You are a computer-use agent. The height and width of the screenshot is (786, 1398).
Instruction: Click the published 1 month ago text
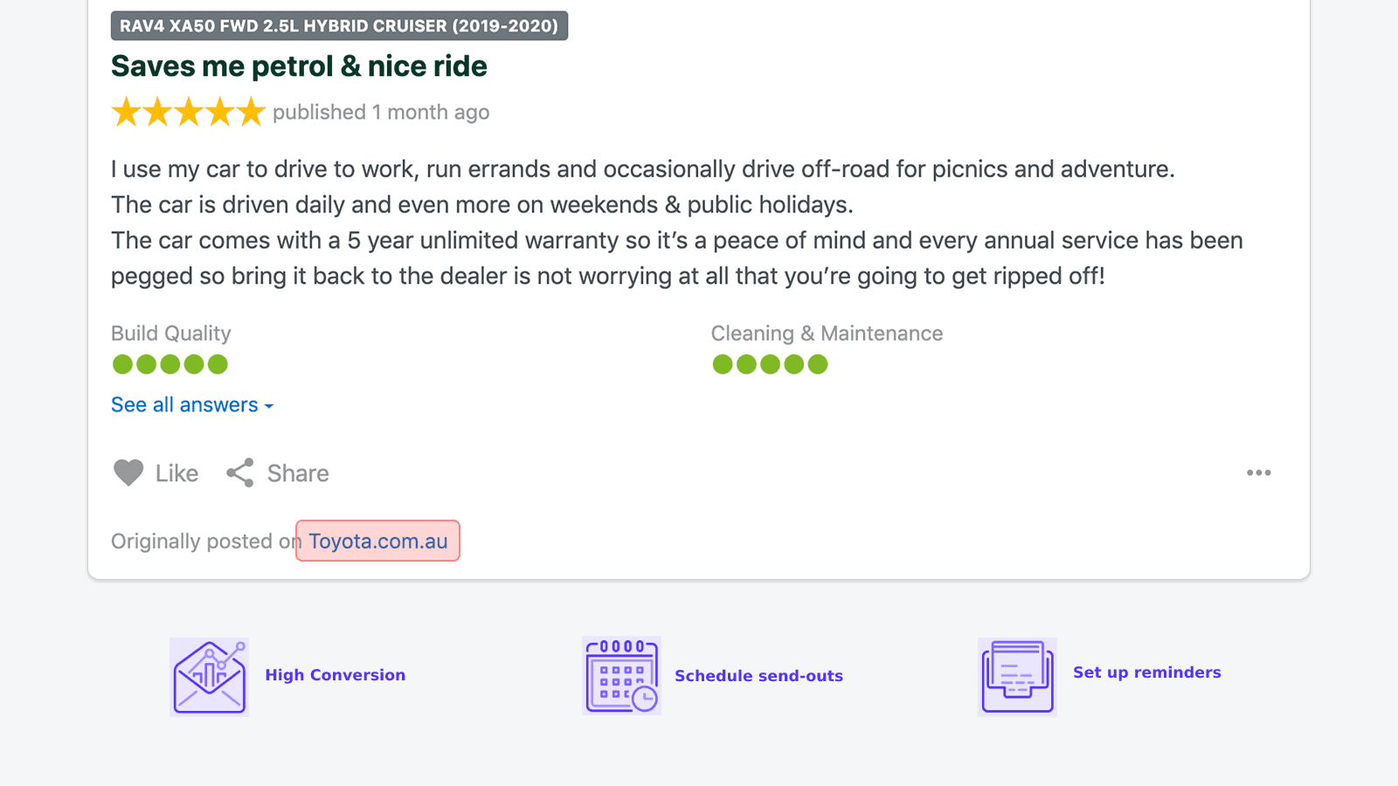(381, 112)
